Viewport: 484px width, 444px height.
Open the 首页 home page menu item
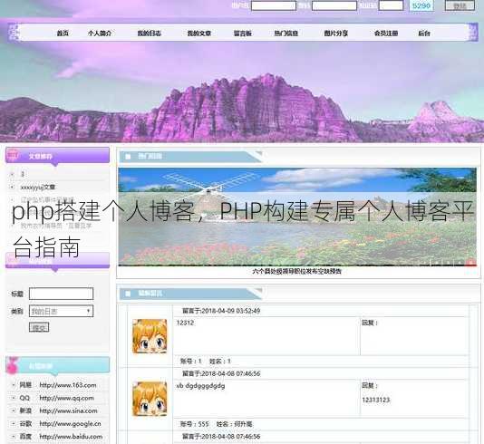[63, 33]
